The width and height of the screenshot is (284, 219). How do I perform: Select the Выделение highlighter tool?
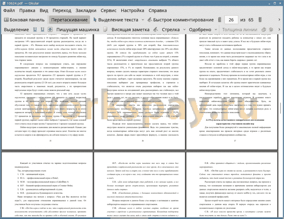pos(16,30)
